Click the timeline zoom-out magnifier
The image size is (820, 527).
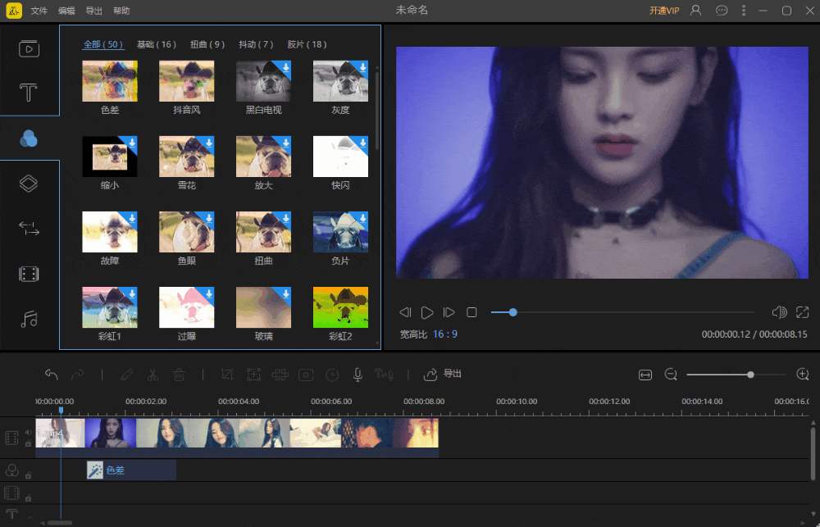click(x=671, y=375)
